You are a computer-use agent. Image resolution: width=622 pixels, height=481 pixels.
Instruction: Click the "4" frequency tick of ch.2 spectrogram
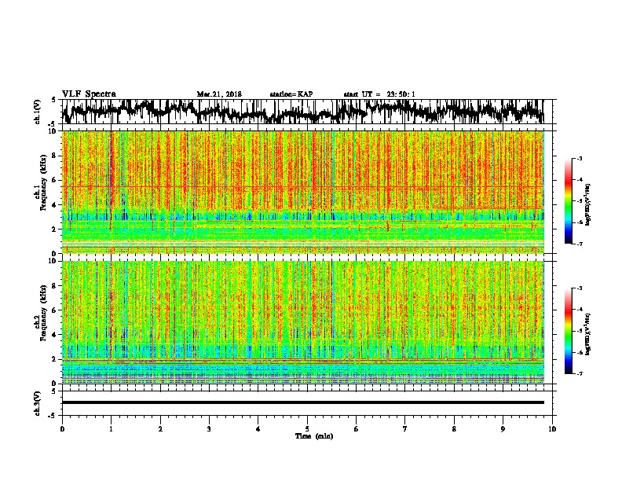(x=54, y=335)
